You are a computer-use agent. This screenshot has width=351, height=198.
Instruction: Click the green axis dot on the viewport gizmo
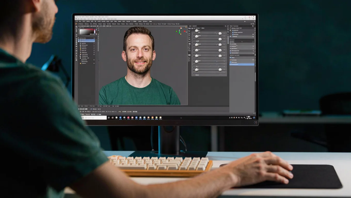[177, 32]
